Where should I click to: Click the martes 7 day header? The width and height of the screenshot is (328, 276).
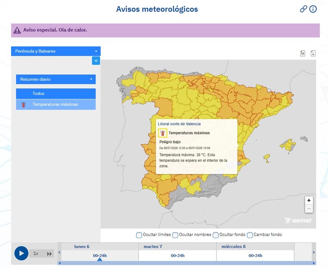[x=153, y=247]
